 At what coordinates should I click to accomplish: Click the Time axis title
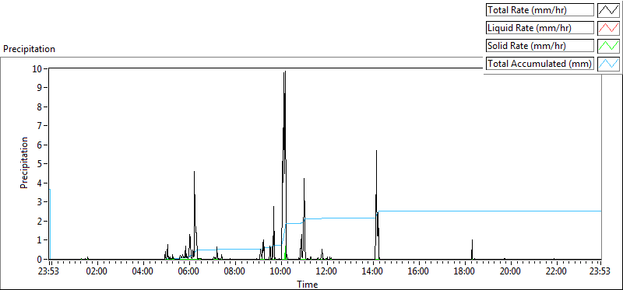[x=307, y=284]
